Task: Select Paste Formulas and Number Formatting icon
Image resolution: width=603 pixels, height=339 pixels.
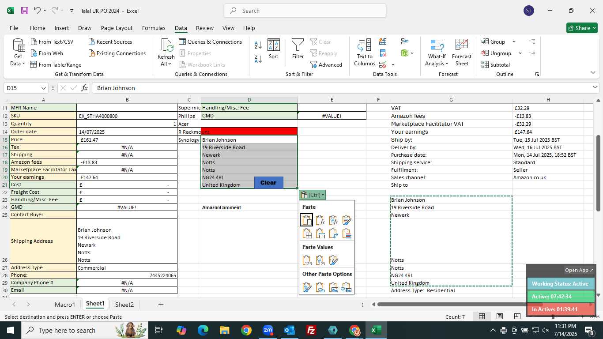Action: pyautogui.click(x=333, y=220)
